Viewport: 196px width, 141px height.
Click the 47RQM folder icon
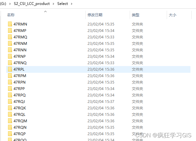click(10, 121)
